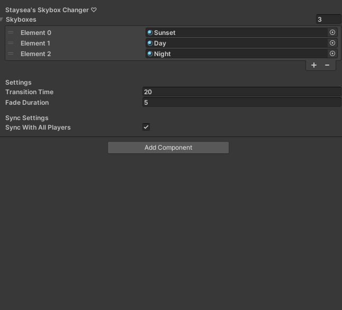Click the drag handle of Element 2

tap(11, 53)
